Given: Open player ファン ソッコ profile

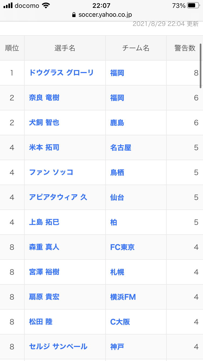Looking at the screenshot, I should point(51,172).
